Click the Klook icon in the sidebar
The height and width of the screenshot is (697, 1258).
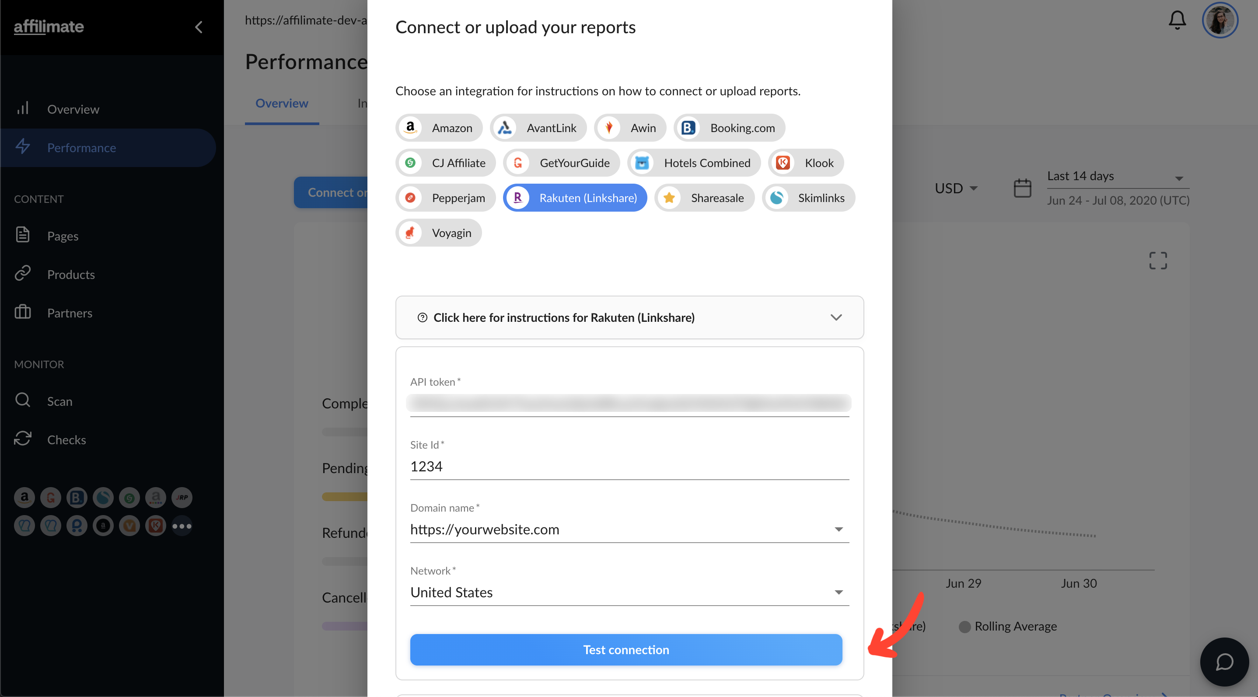point(156,526)
